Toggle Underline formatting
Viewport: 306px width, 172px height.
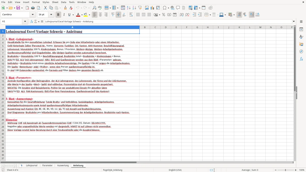pos(69,15)
